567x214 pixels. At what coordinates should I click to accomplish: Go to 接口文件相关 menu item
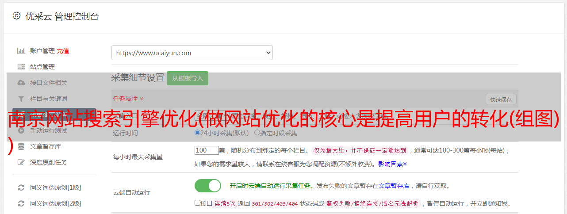[x=49, y=83]
